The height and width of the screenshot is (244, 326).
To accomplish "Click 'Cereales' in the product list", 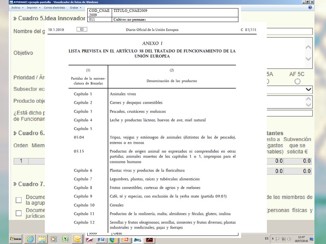I will tap(116, 205).
